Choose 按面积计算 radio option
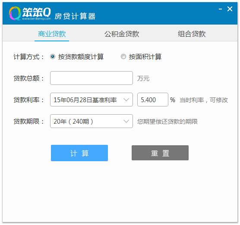Screen dimensions: 240x225 tap(123, 56)
